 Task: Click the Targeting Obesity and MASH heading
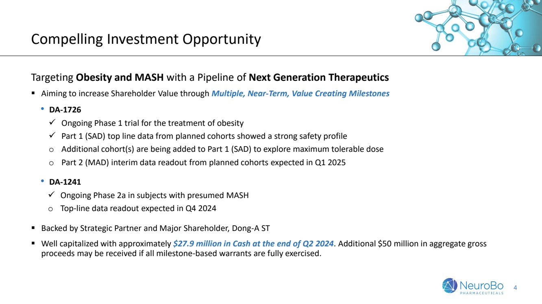click(x=210, y=77)
